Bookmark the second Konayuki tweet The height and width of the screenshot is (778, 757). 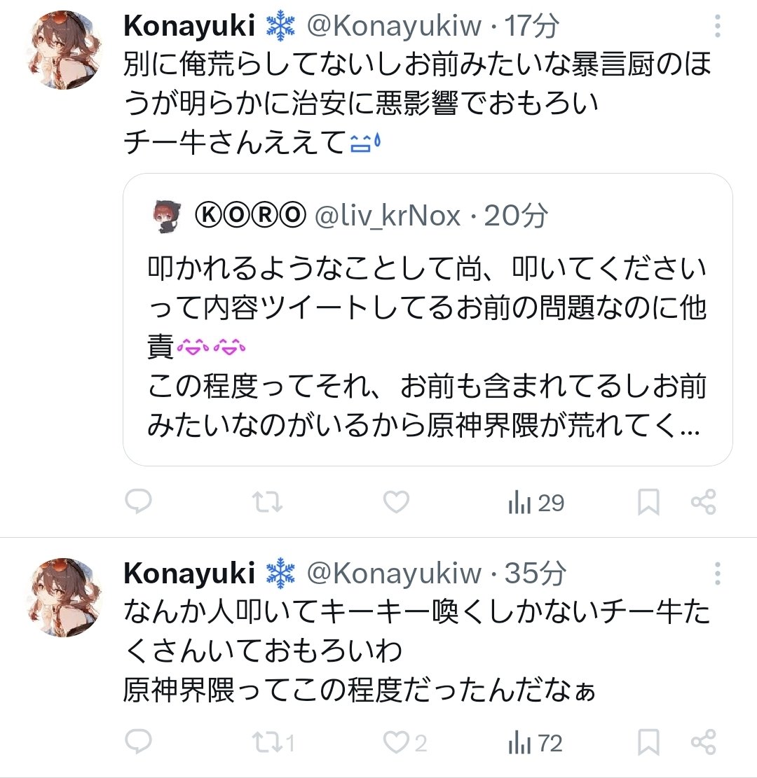coord(649,742)
